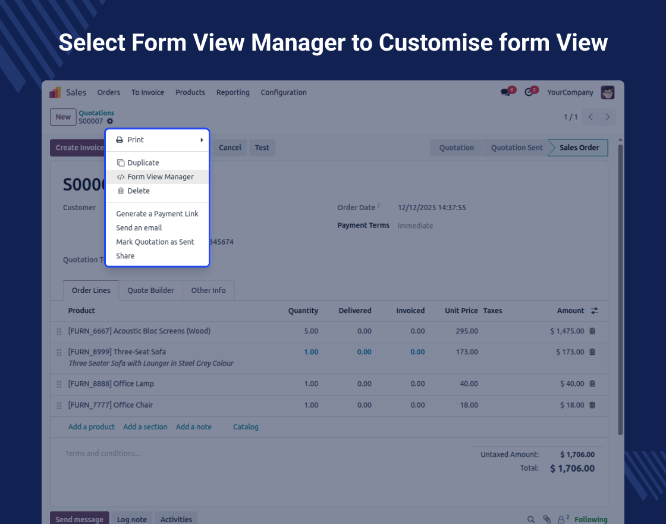This screenshot has height=524, width=666.
Task: Click the search icon in chatter
Action: tap(531, 519)
